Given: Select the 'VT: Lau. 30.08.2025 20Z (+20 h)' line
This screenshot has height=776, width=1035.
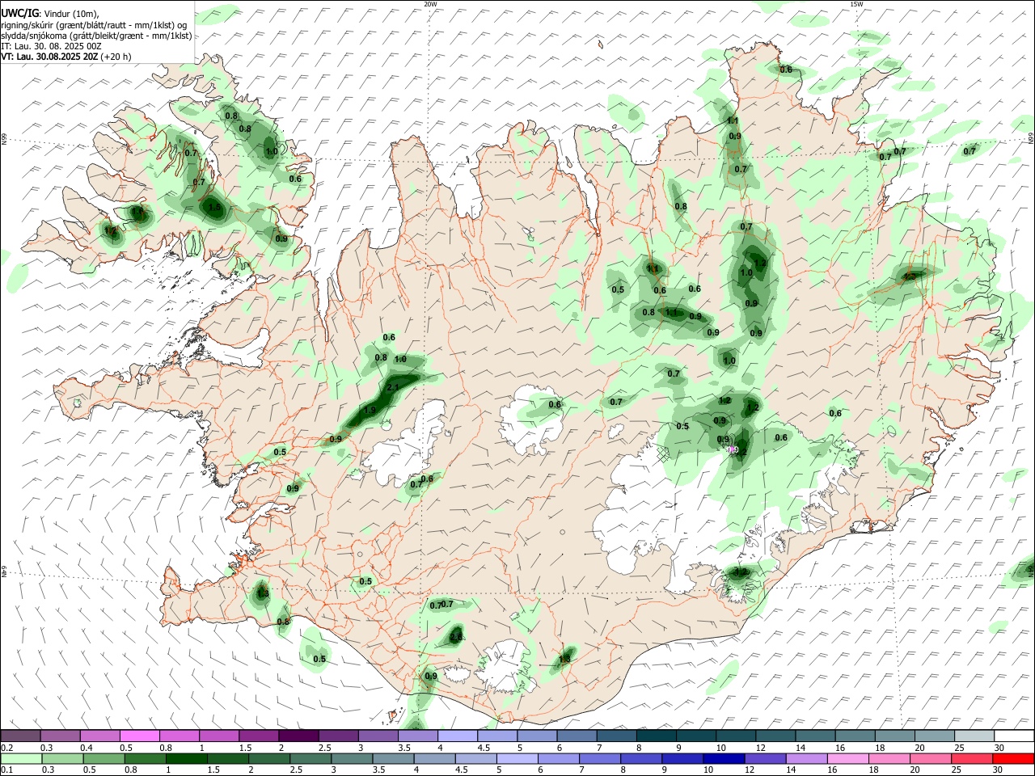Looking at the screenshot, I should [66, 57].
